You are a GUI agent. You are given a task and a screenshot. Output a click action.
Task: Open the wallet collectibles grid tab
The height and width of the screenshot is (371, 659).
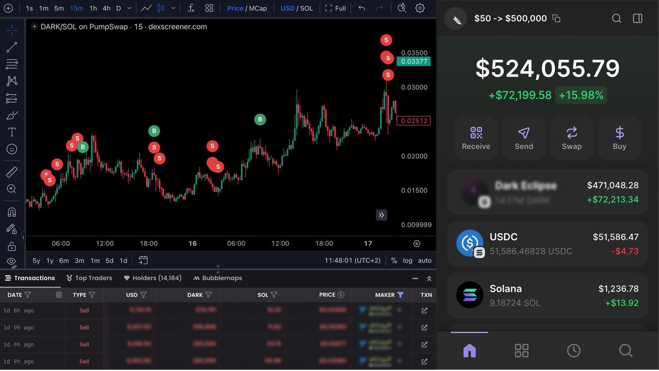point(521,351)
